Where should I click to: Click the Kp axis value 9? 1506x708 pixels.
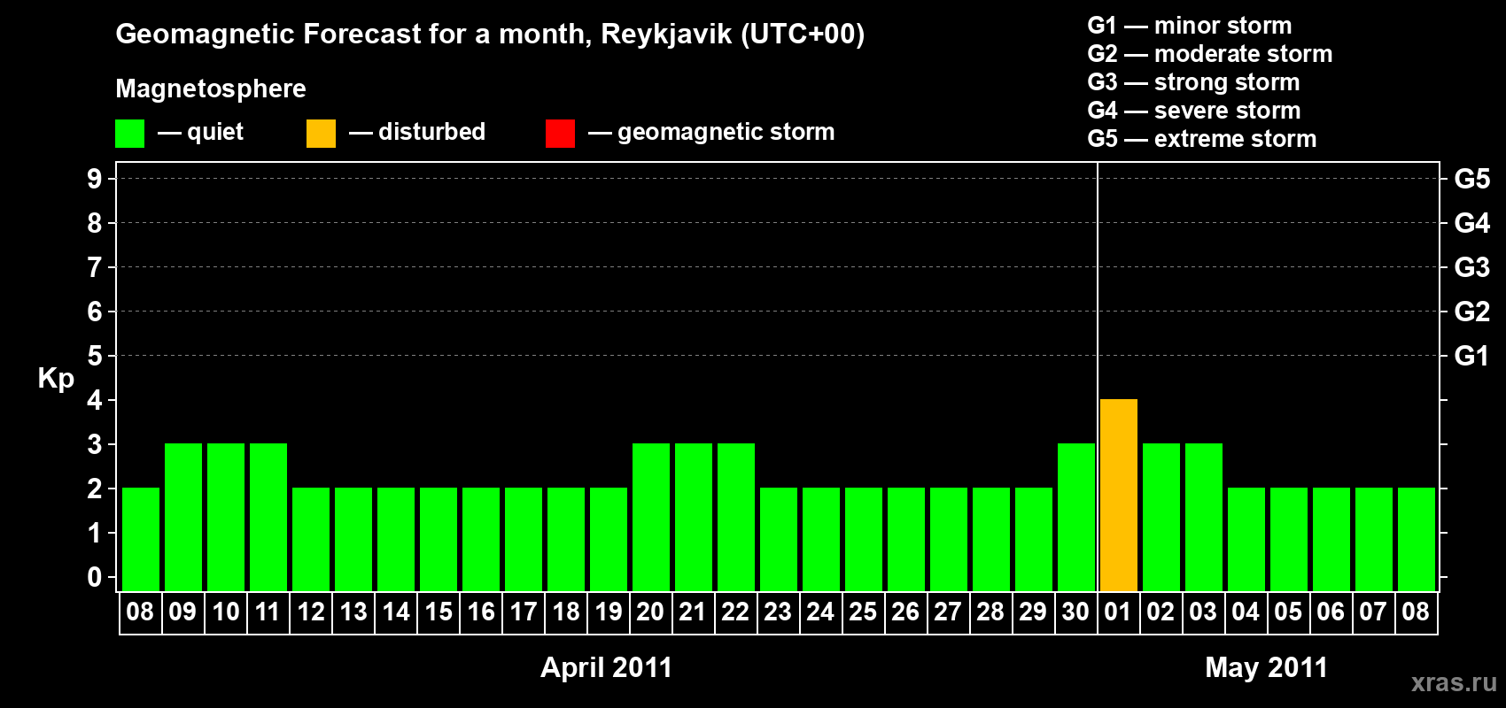(x=95, y=179)
